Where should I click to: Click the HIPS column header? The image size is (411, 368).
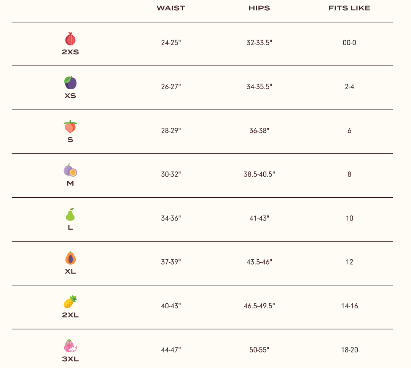(x=259, y=8)
